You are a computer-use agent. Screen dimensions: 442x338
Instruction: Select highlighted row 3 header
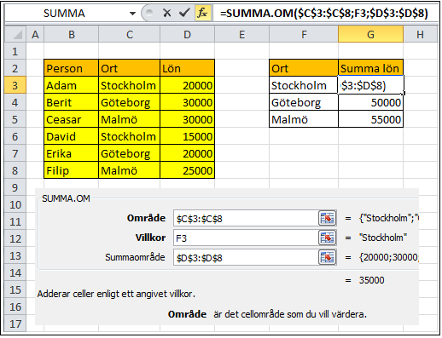click(15, 85)
